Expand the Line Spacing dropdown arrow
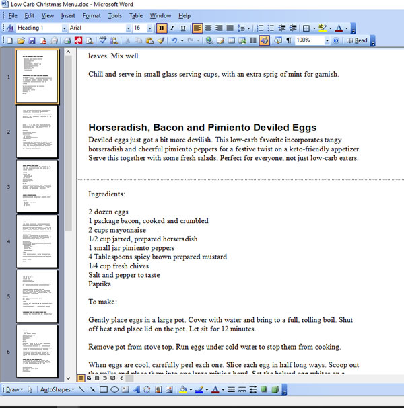The image size is (404, 408). click(x=249, y=28)
